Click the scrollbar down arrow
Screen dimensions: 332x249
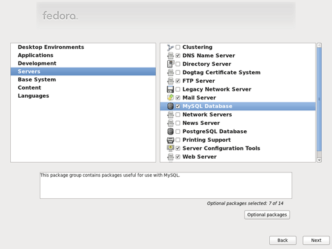tap(319, 160)
